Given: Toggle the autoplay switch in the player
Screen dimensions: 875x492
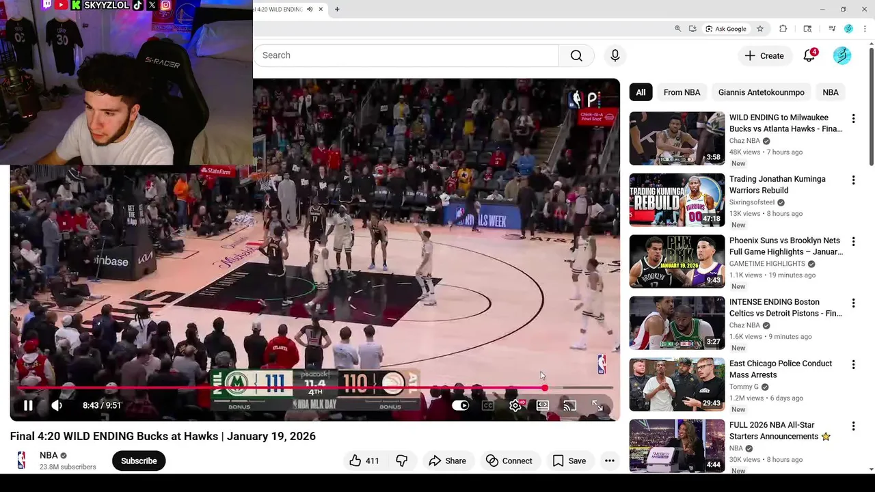Looking at the screenshot, I should click(460, 405).
